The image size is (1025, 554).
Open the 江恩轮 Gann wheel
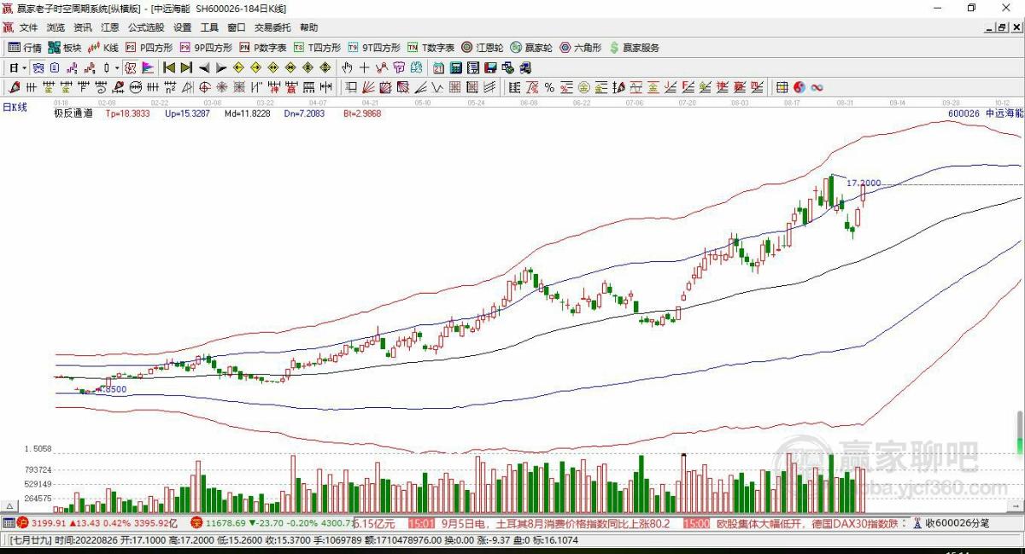[x=483, y=48]
